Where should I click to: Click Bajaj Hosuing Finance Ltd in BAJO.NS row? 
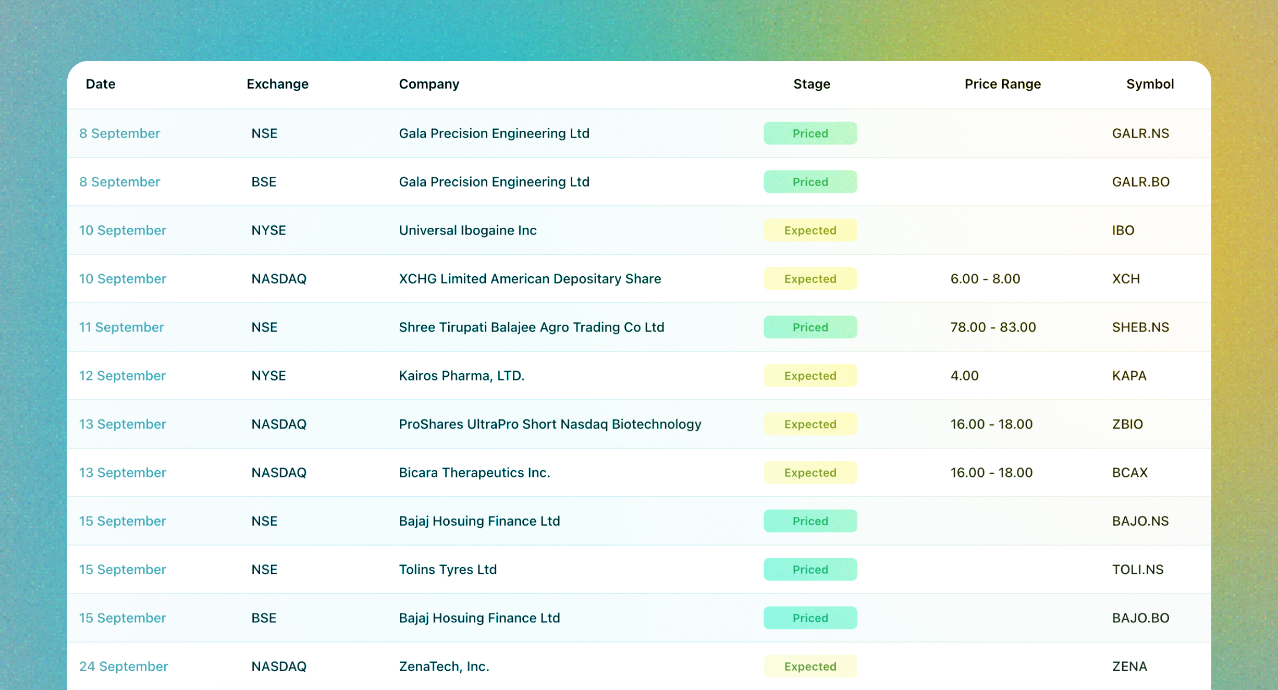pos(480,521)
